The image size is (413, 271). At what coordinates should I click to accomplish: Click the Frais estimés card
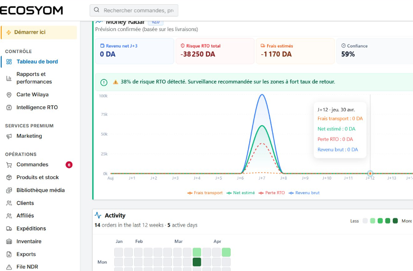coord(295,51)
